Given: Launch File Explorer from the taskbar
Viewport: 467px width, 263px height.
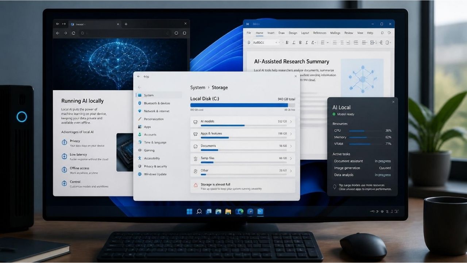Looking at the screenshot, I should click(228, 211).
